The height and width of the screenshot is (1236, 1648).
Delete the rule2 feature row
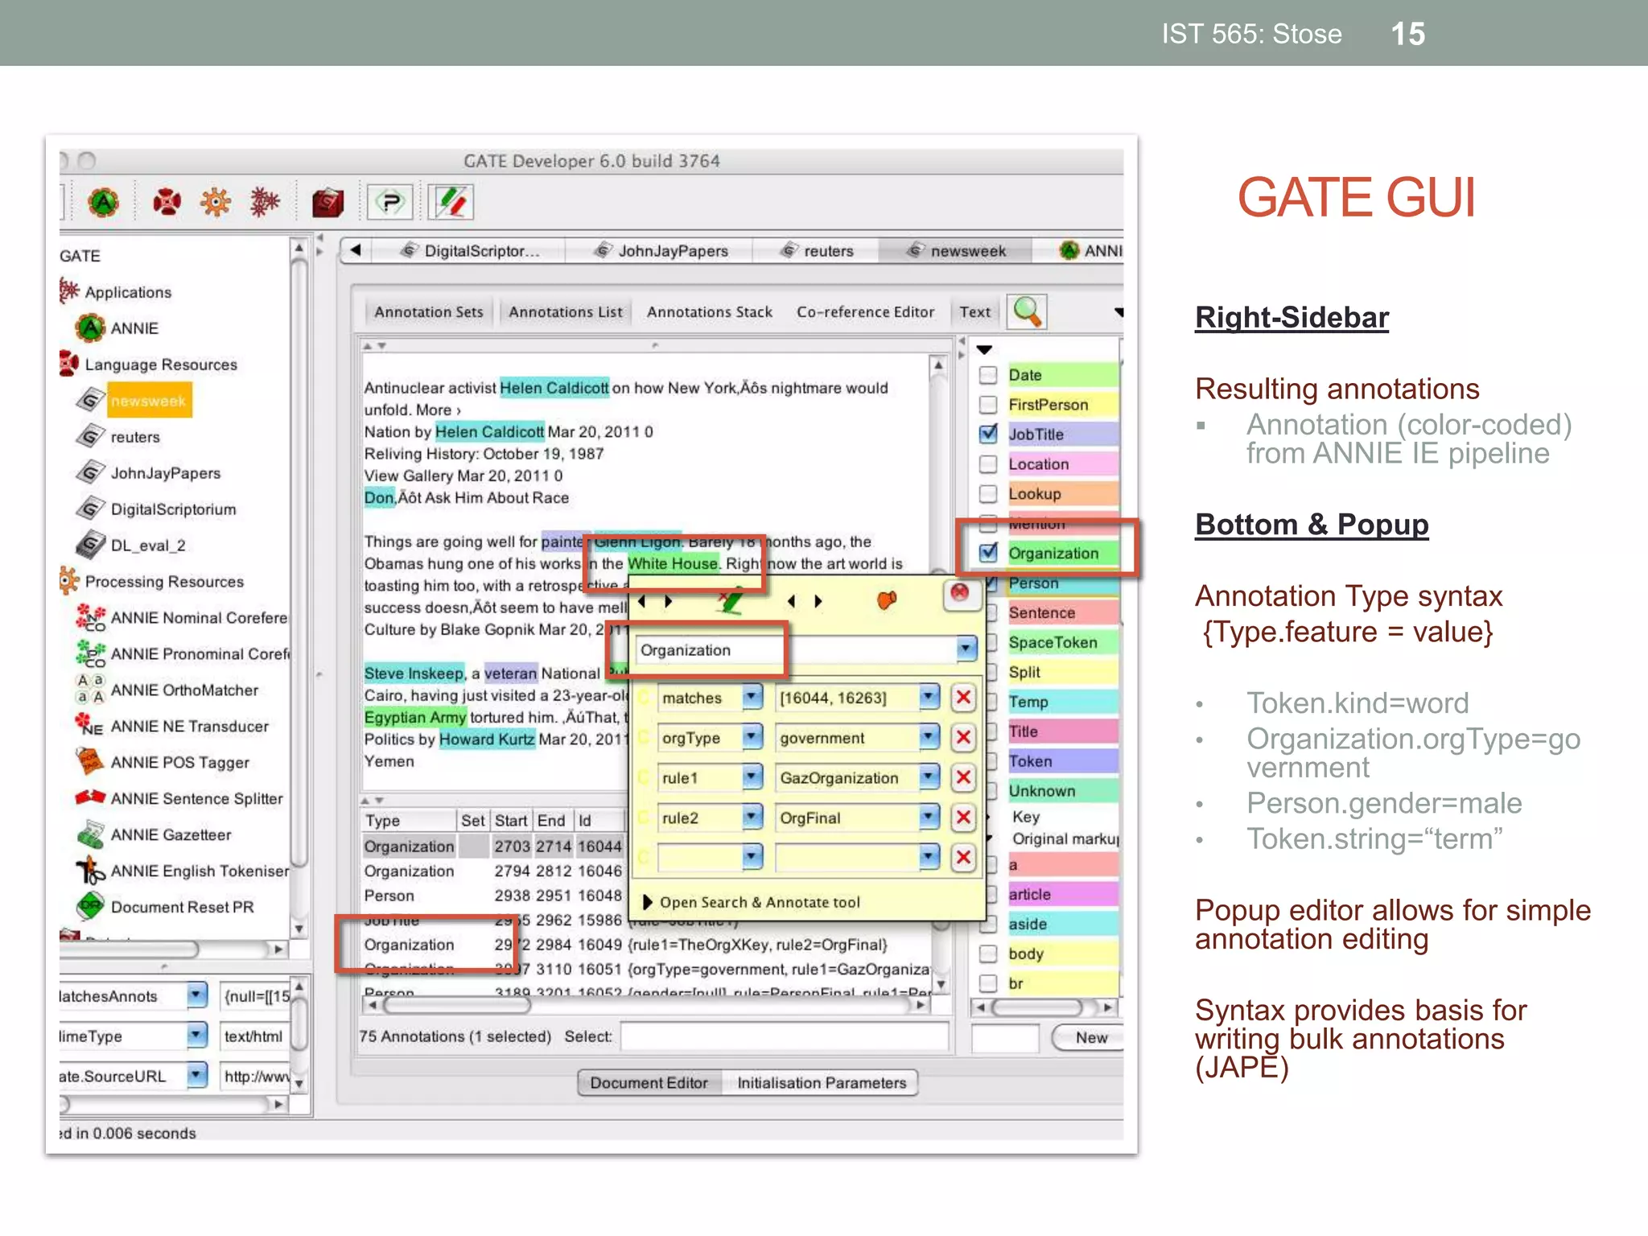coord(962,818)
